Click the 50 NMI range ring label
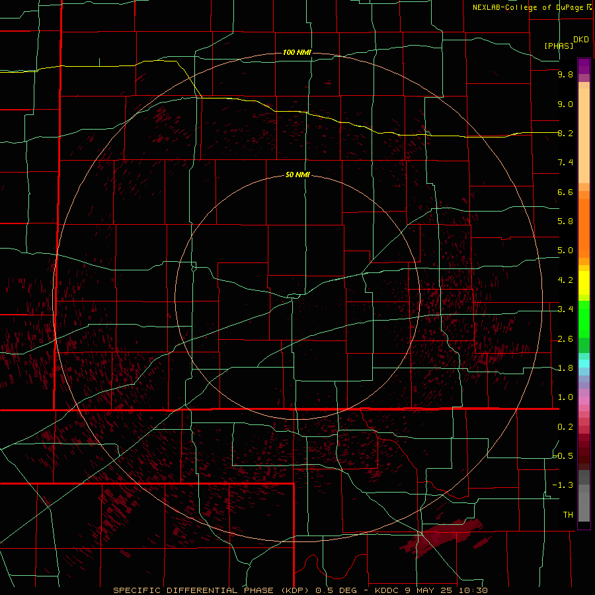 coord(297,175)
